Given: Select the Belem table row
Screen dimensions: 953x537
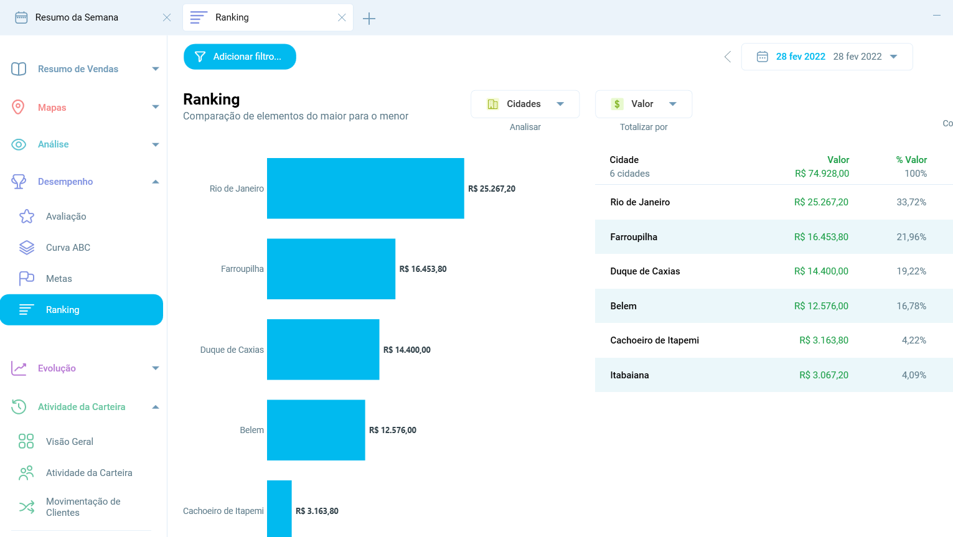Looking at the screenshot, I should coord(774,306).
